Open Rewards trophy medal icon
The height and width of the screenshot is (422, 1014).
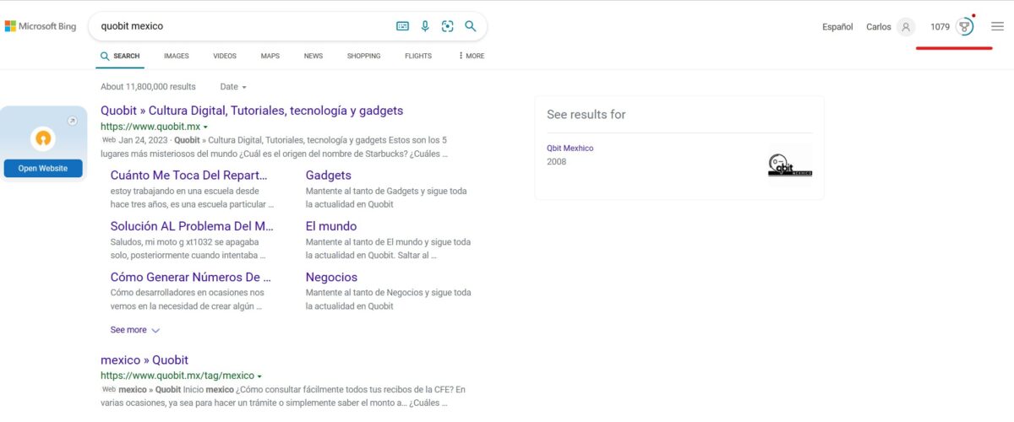tap(964, 27)
